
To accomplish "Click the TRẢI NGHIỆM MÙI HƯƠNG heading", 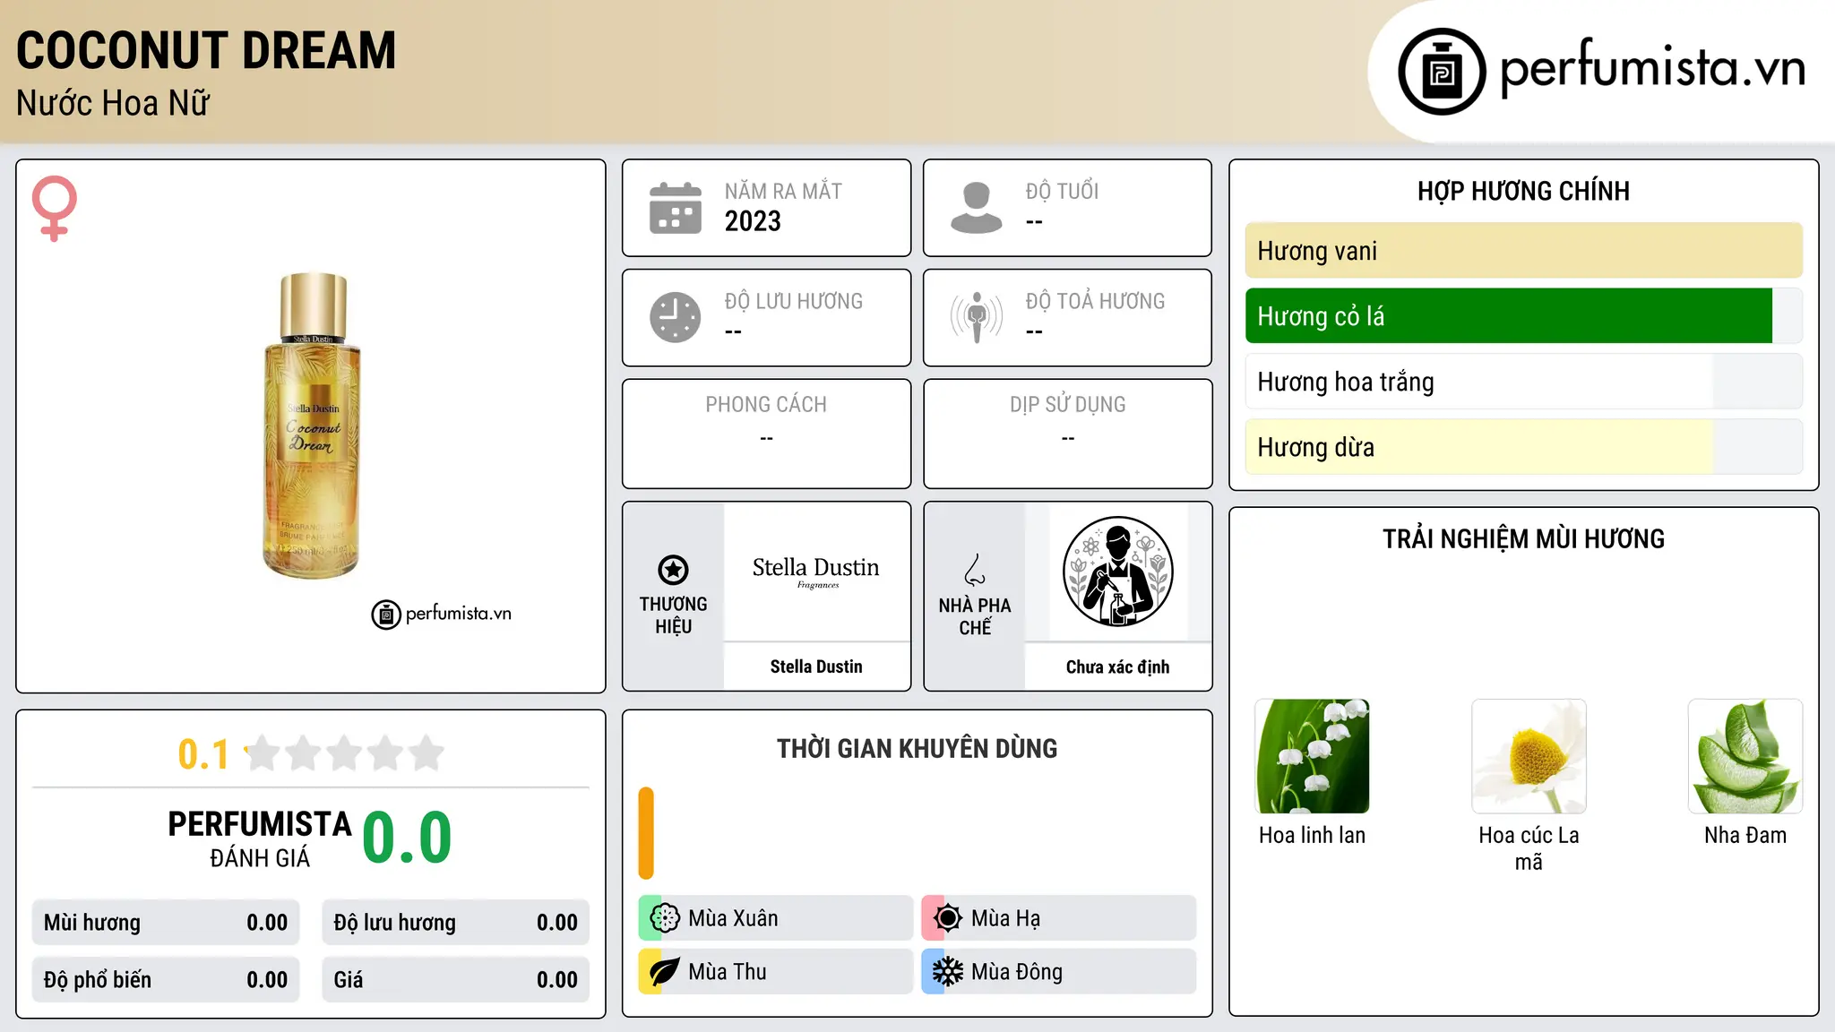I will 1523,538.
